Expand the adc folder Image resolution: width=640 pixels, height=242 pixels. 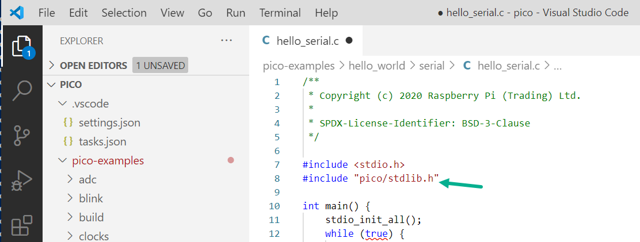click(x=146, y=180)
